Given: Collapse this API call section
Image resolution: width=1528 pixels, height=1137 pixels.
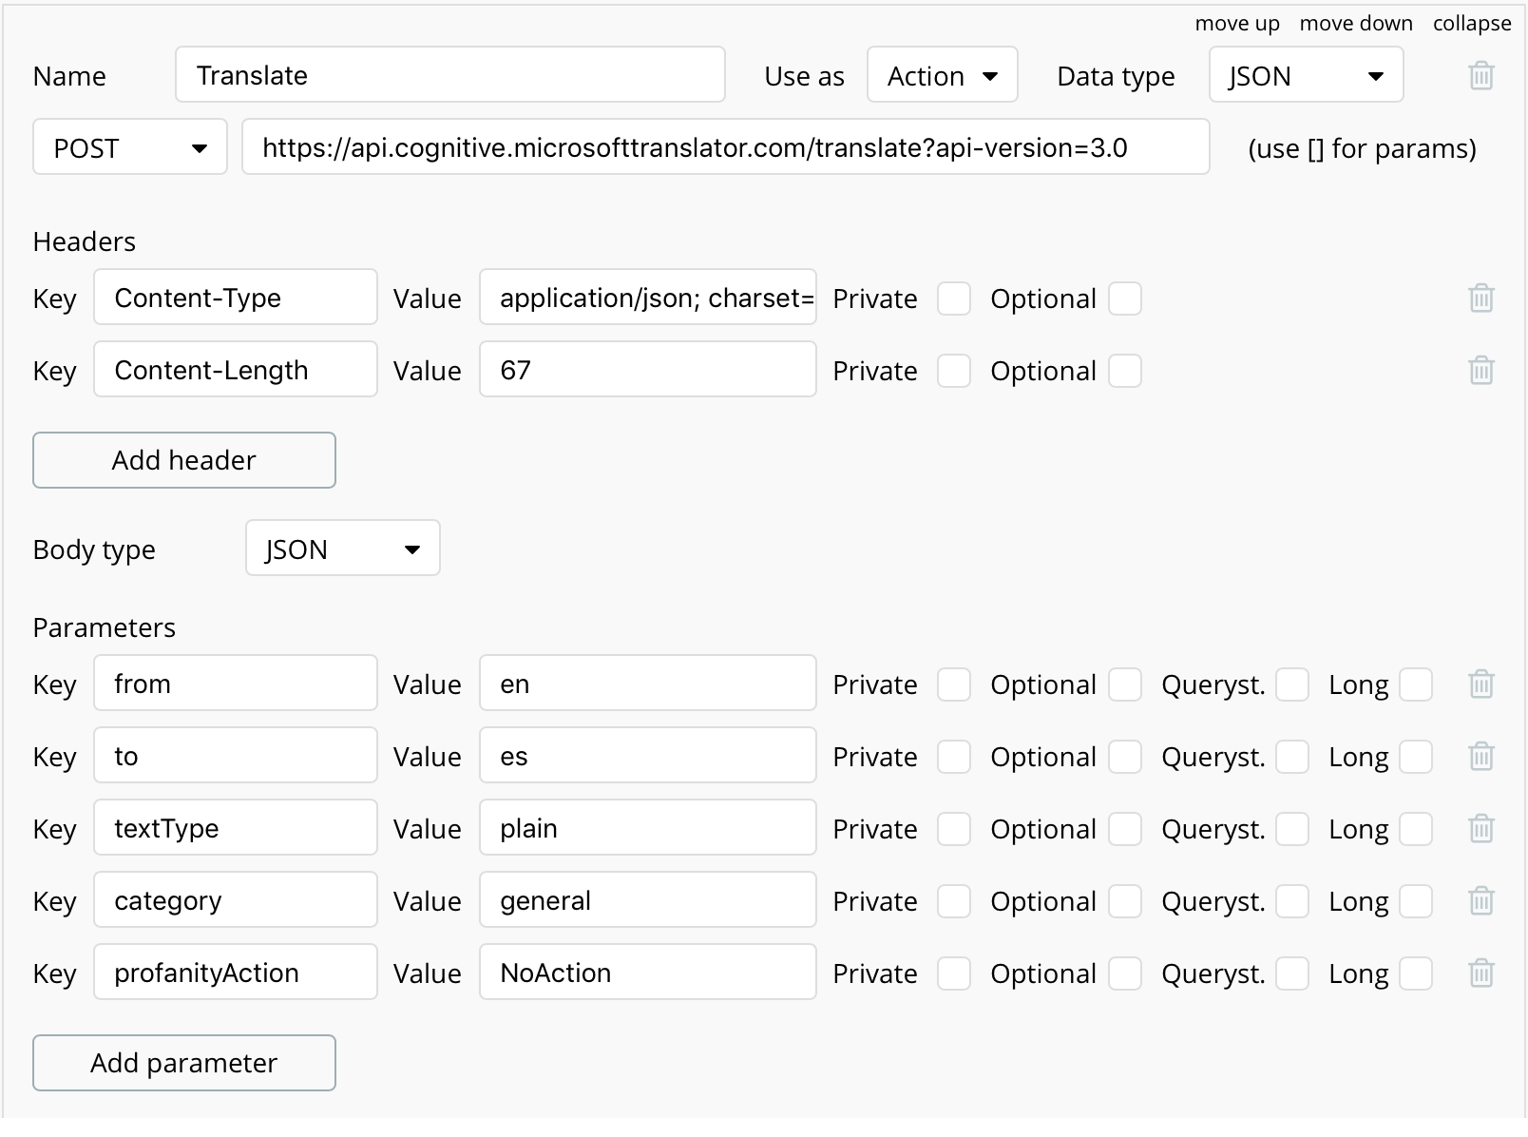Looking at the screenshot, I should click(1471, 23).
